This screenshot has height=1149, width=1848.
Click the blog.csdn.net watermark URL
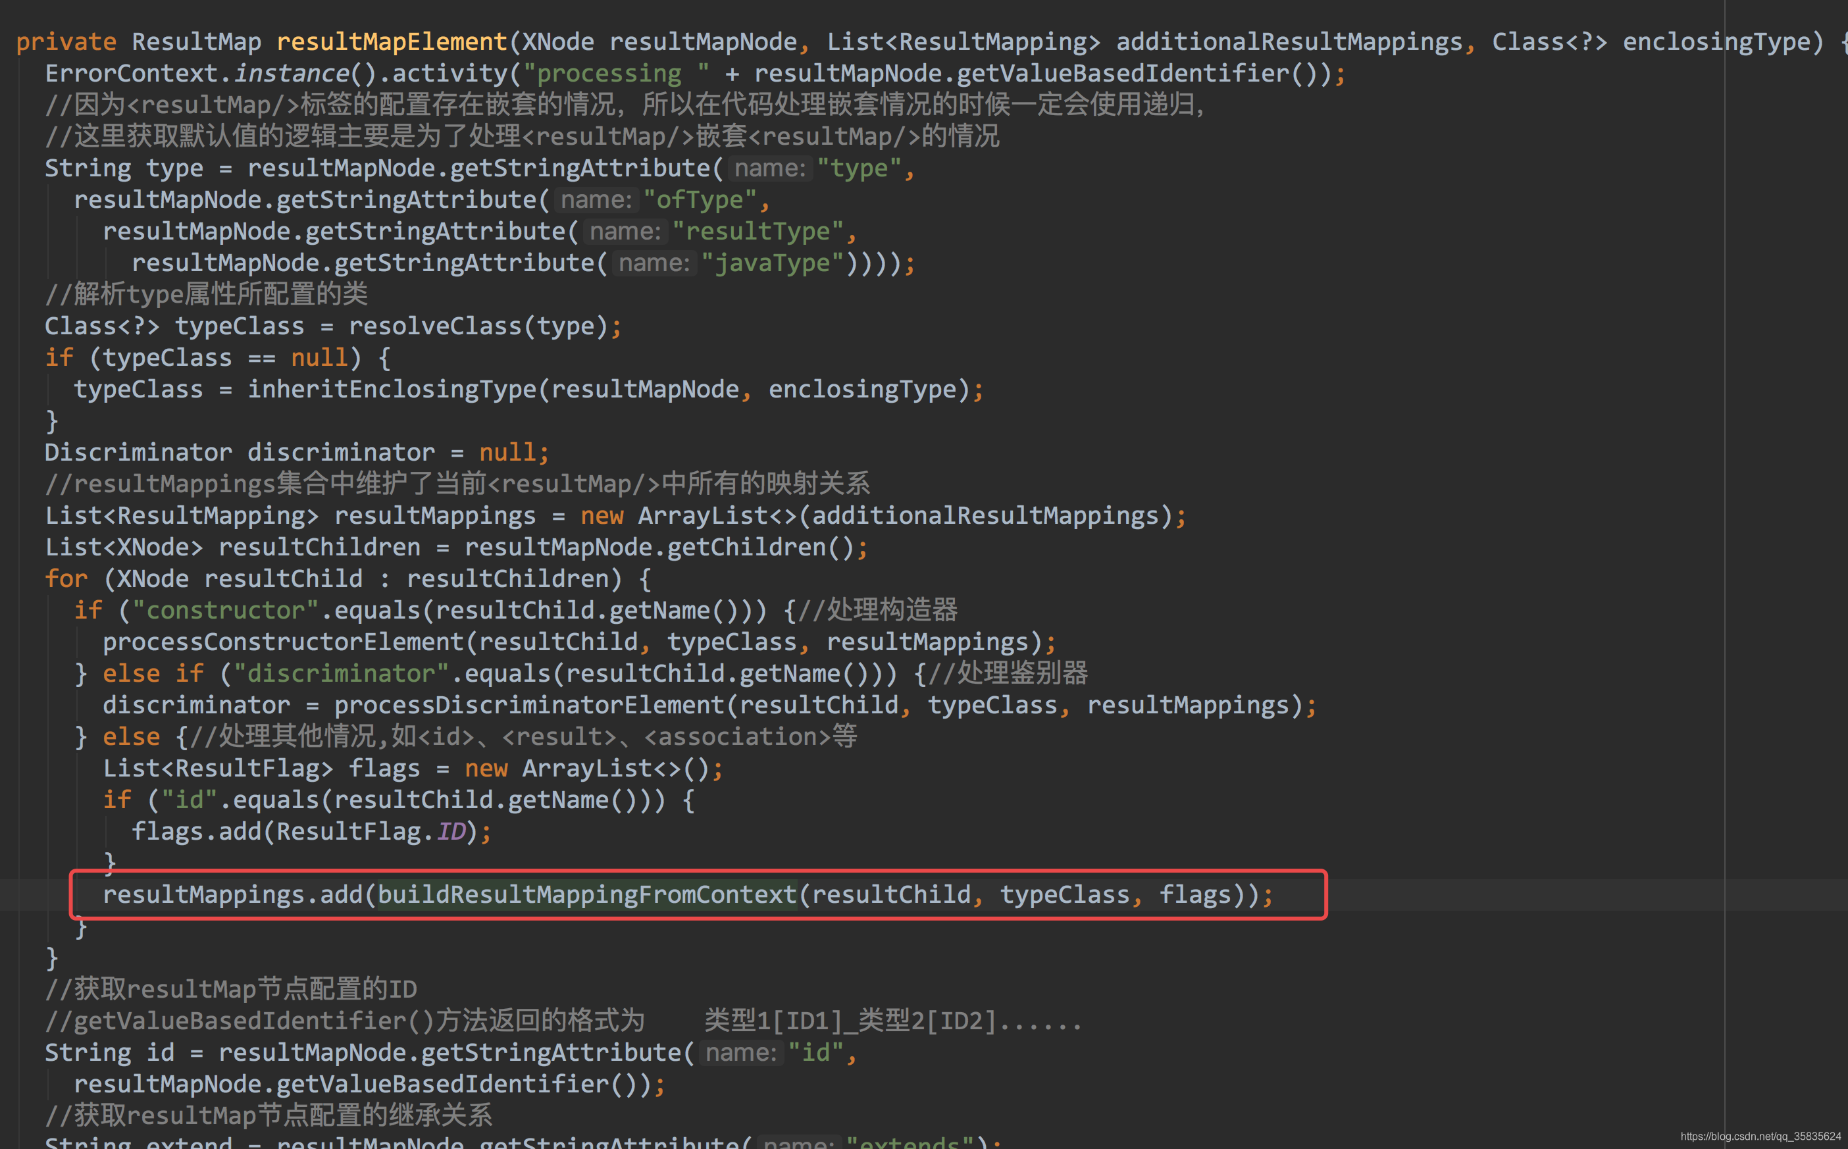point(1760,1136)
